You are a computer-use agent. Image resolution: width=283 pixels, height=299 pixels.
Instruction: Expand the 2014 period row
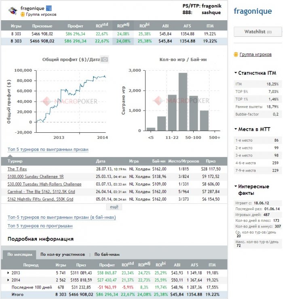(8, 280)
